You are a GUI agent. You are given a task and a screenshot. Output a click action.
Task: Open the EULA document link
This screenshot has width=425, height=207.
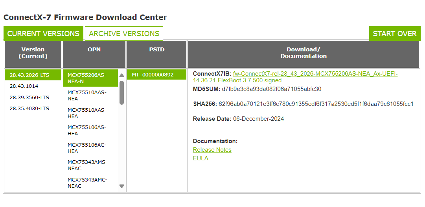point(201,158)
